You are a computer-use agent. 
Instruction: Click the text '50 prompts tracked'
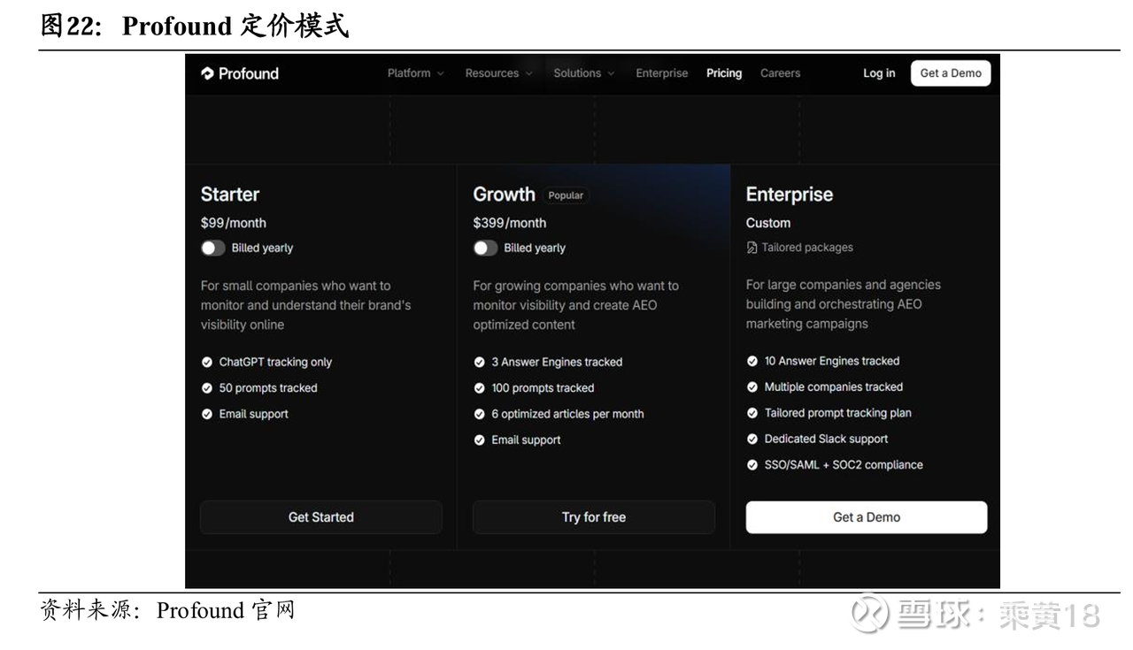pos(268,387)
